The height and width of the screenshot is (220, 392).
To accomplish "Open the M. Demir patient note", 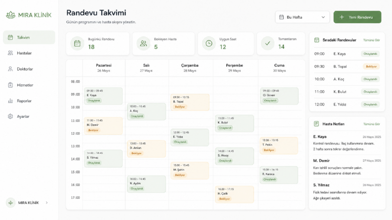I will point(347,167).
